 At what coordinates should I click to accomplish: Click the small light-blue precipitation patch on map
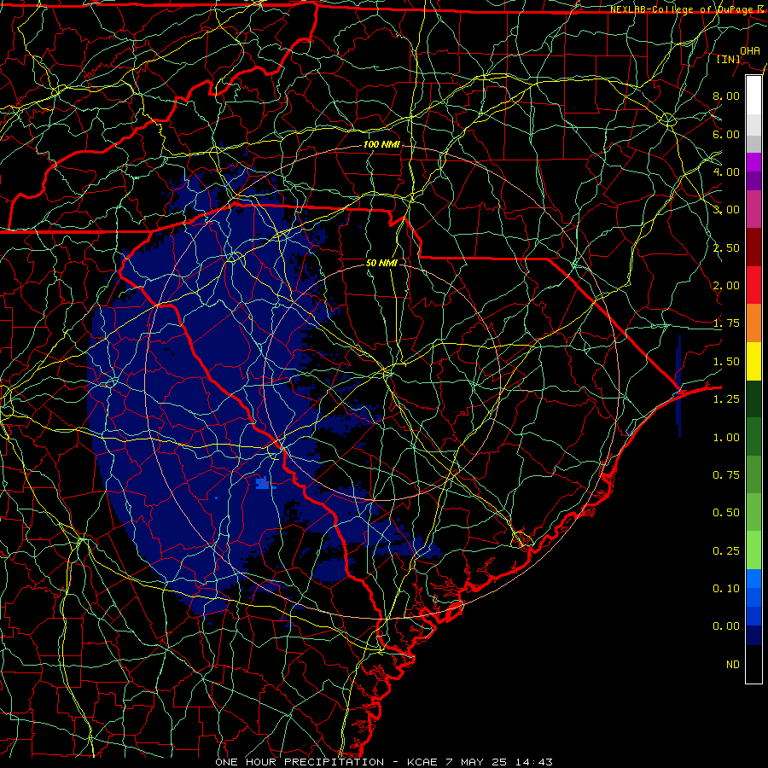click(263, 484)
